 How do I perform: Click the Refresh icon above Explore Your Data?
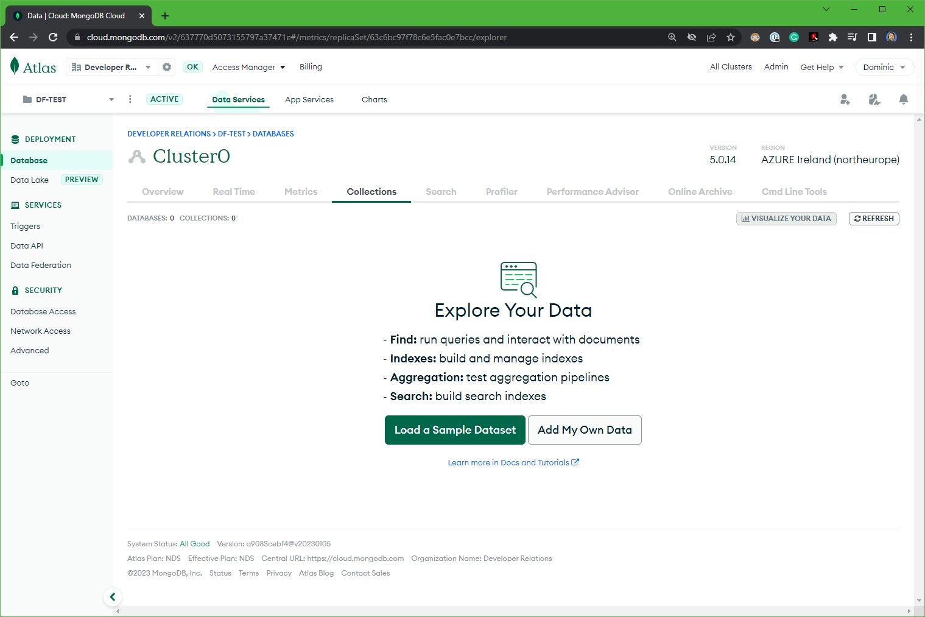874,218
